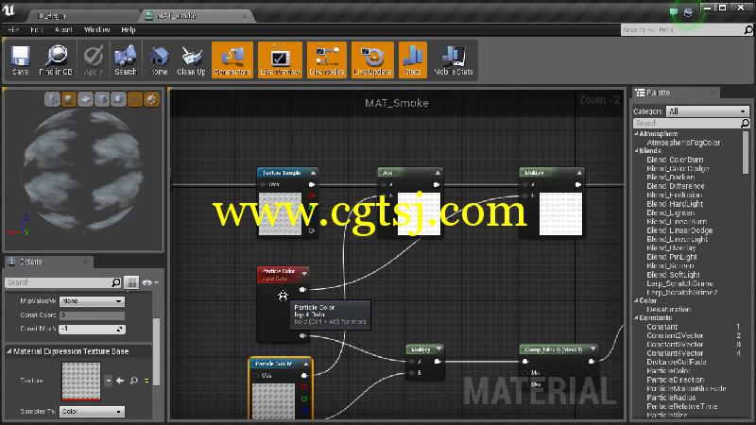The height and width of the screenshot is (425, 756).
Task: Click Particle Color RGB output pin
Action: click(x=302, y=290)
